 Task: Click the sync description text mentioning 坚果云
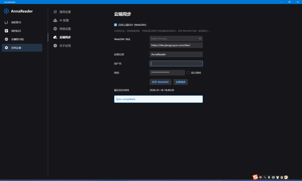(x=162, y=31)
